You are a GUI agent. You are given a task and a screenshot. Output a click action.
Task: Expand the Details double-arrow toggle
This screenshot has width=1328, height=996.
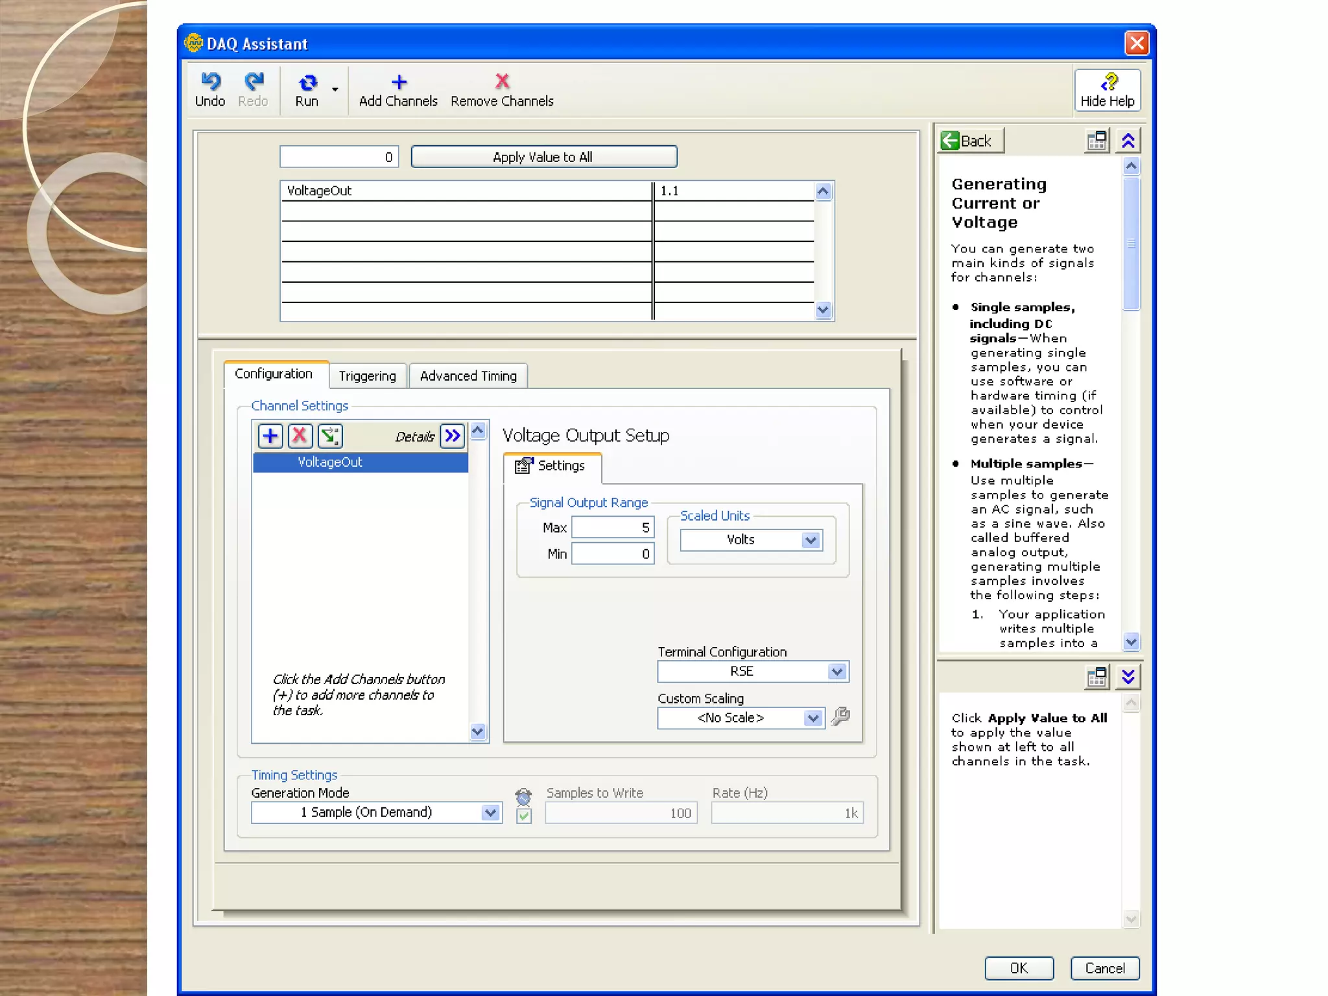453,436
